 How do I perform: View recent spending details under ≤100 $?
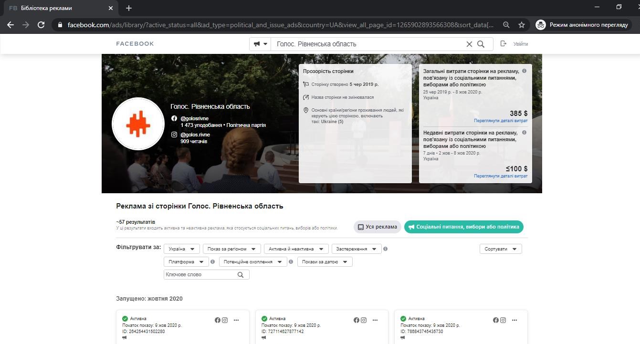(501, 176)
